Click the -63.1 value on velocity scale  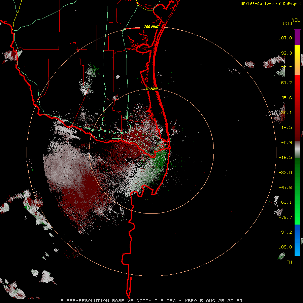coord(285,202)
